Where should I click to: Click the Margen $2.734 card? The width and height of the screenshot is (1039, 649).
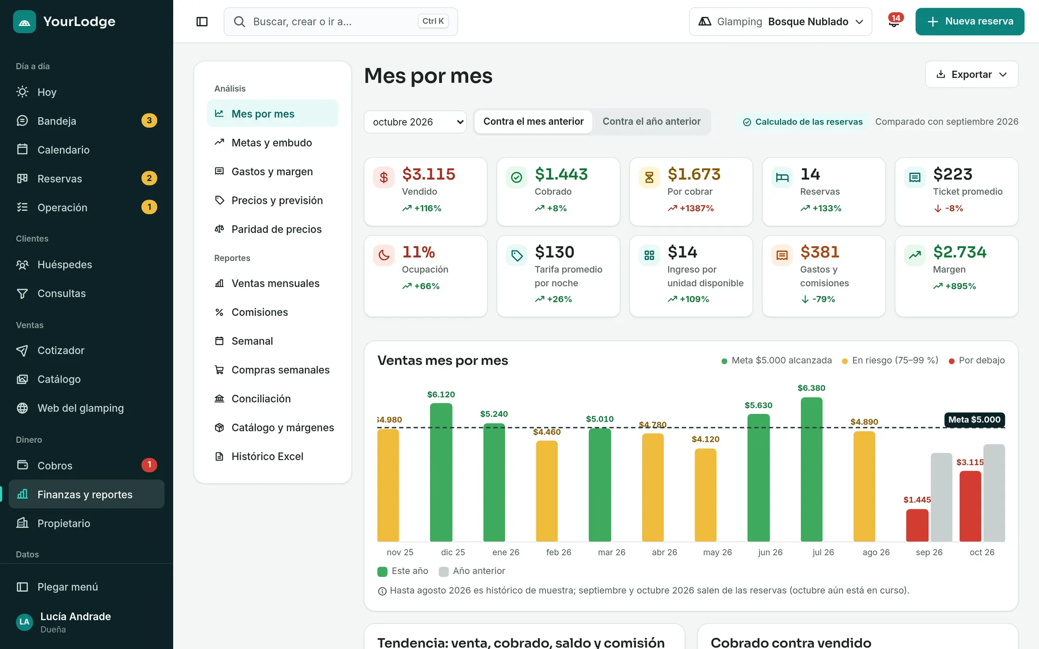click(x=956, y=276)
